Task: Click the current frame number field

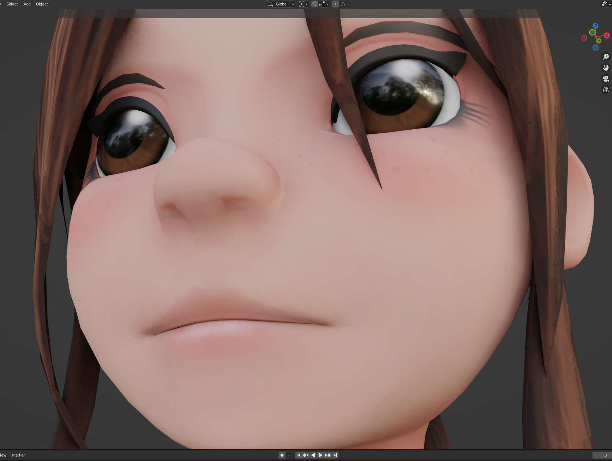Action: click(x=602, y=455)
